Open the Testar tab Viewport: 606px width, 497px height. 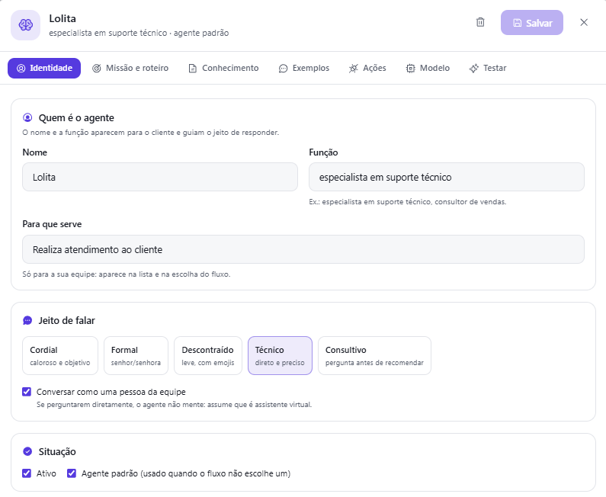487,68
